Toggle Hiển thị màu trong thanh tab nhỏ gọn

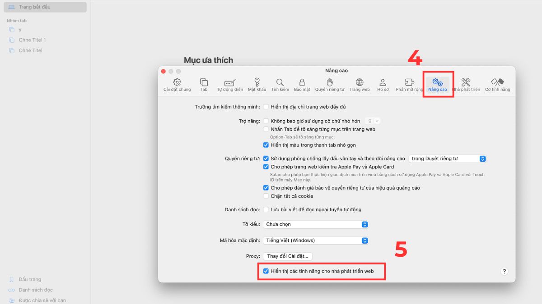[266, 145]
